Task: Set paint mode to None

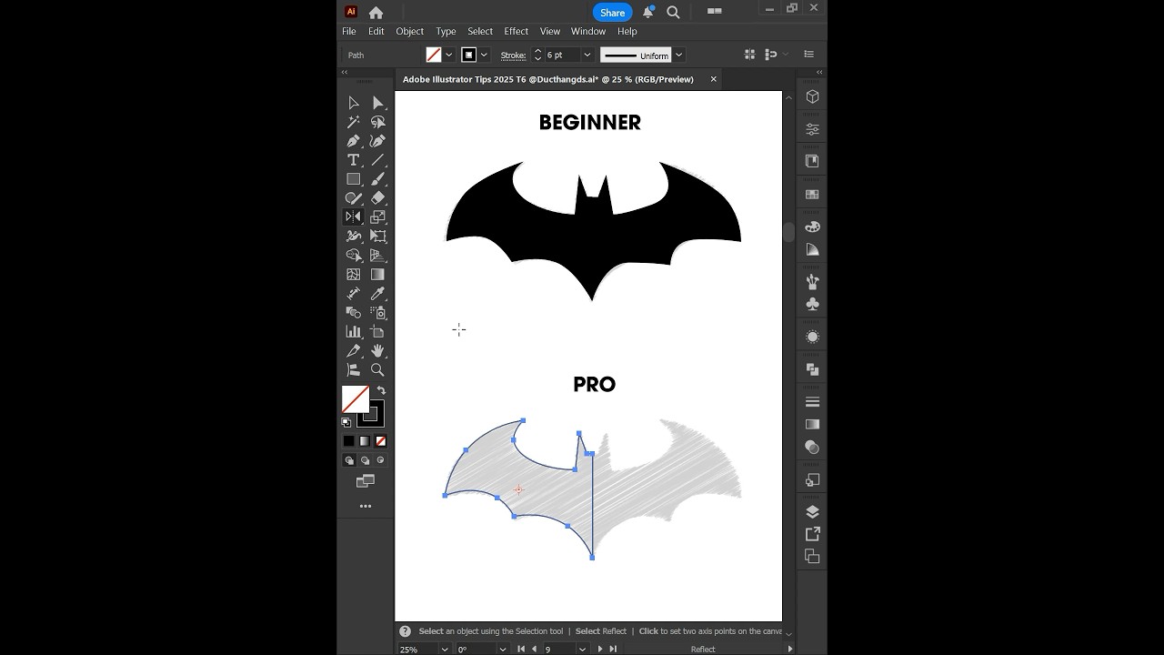Action: 381,441
